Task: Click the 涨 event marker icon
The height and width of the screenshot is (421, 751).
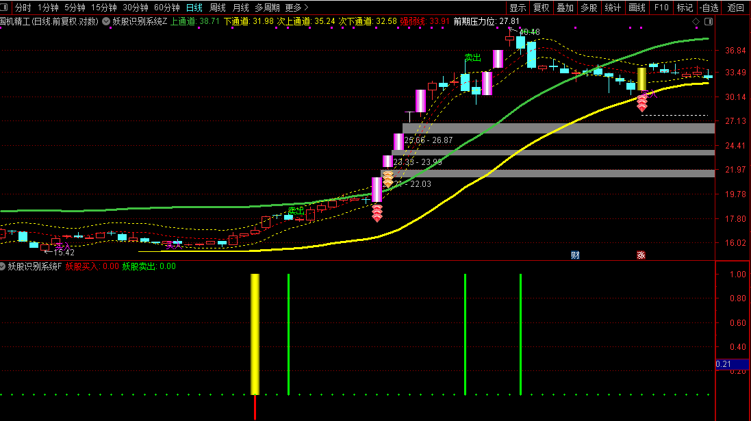Action: (641, 255)
